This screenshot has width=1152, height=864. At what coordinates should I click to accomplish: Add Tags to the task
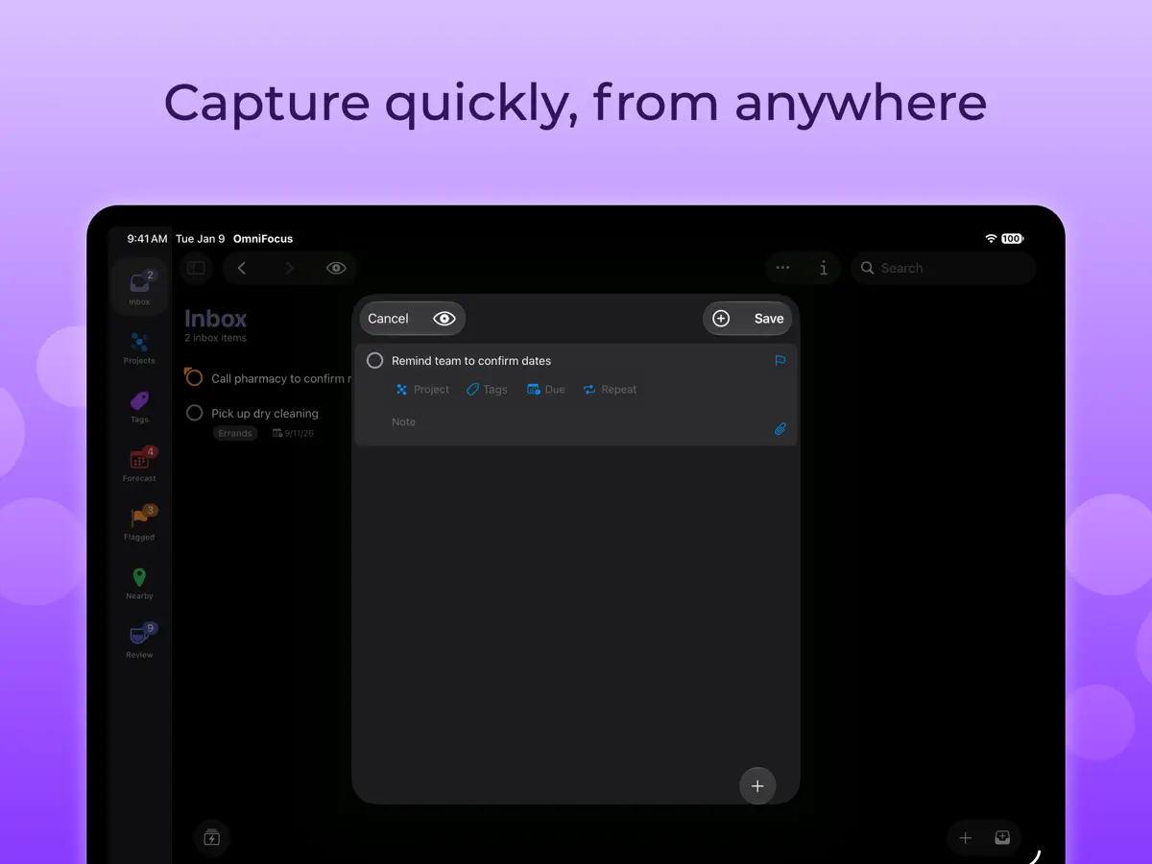click(x=487, y=390)
